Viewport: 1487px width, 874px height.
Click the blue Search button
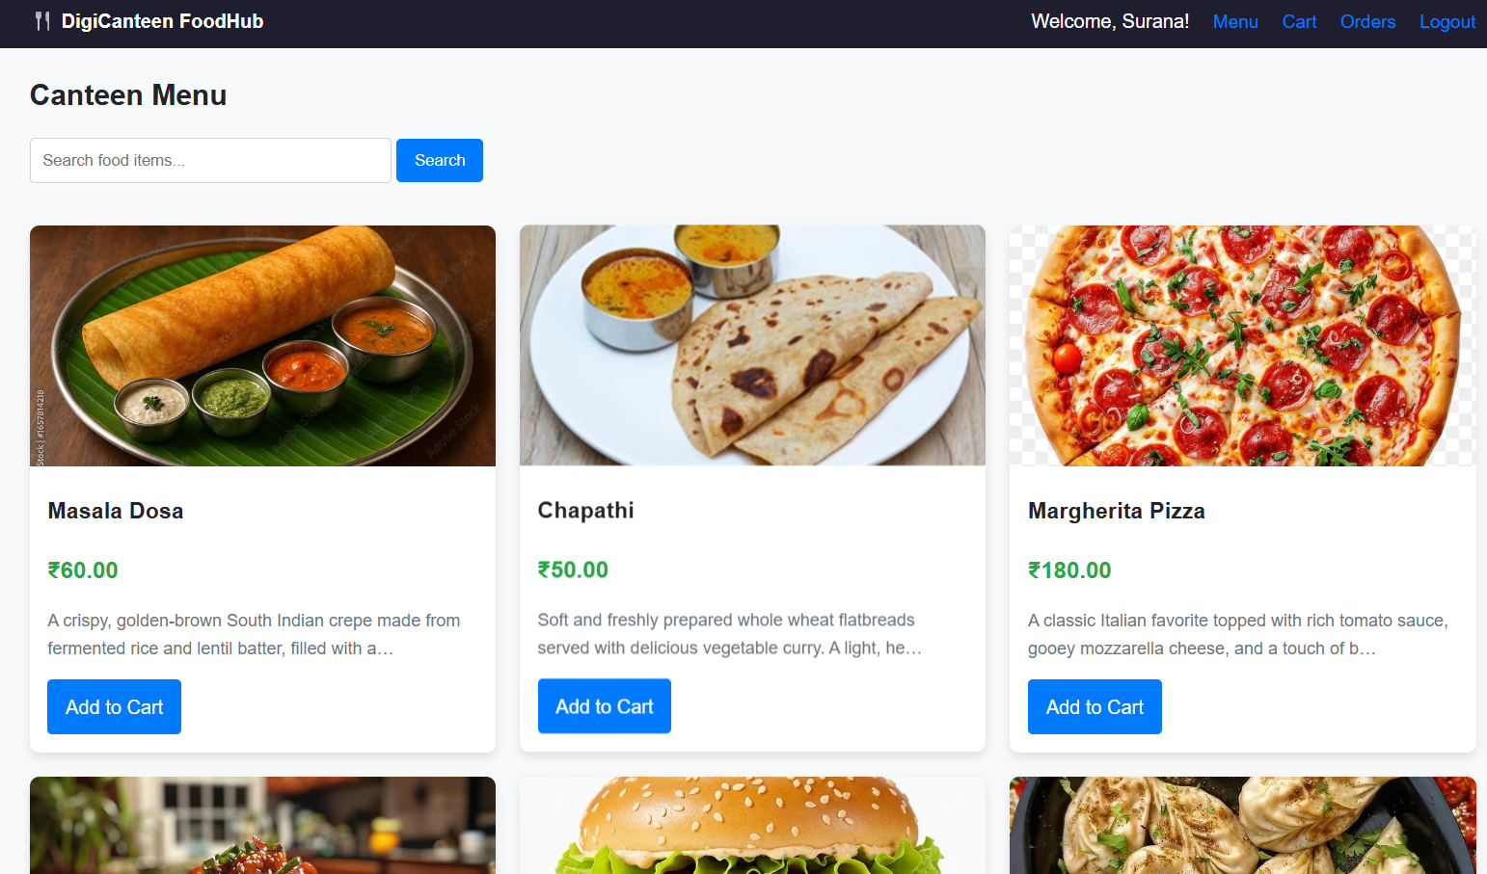(x=440, y=160)
